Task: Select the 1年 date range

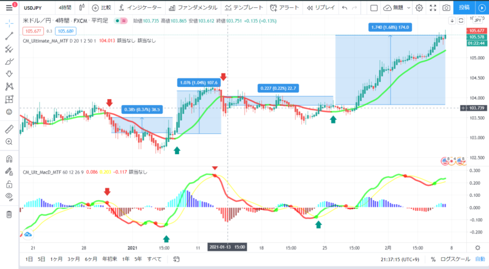Action: (x=126, y=259)
